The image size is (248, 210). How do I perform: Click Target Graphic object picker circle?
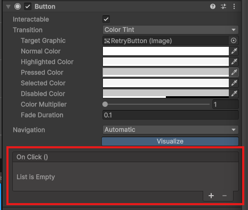234,40
